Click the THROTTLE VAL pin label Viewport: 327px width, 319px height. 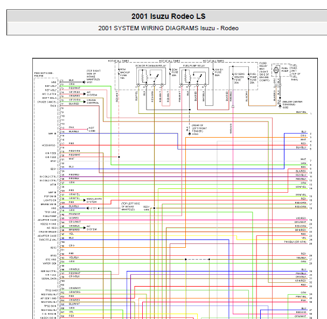tap(48, 240)
